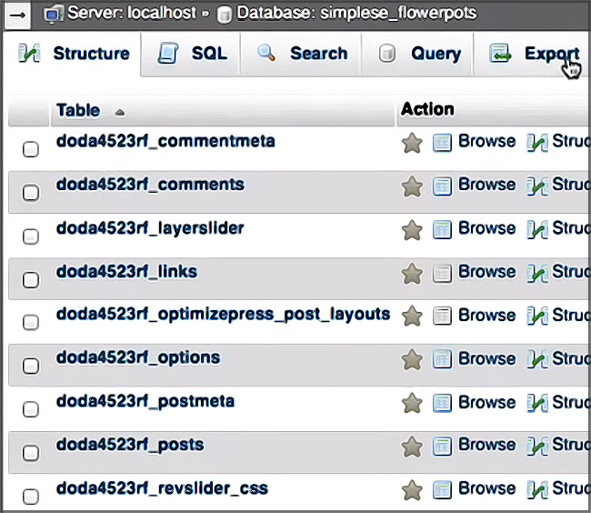Favorite the doda4523rf_postmeta table star
This screenshot has height=513, width=591.
coord(412,403)
